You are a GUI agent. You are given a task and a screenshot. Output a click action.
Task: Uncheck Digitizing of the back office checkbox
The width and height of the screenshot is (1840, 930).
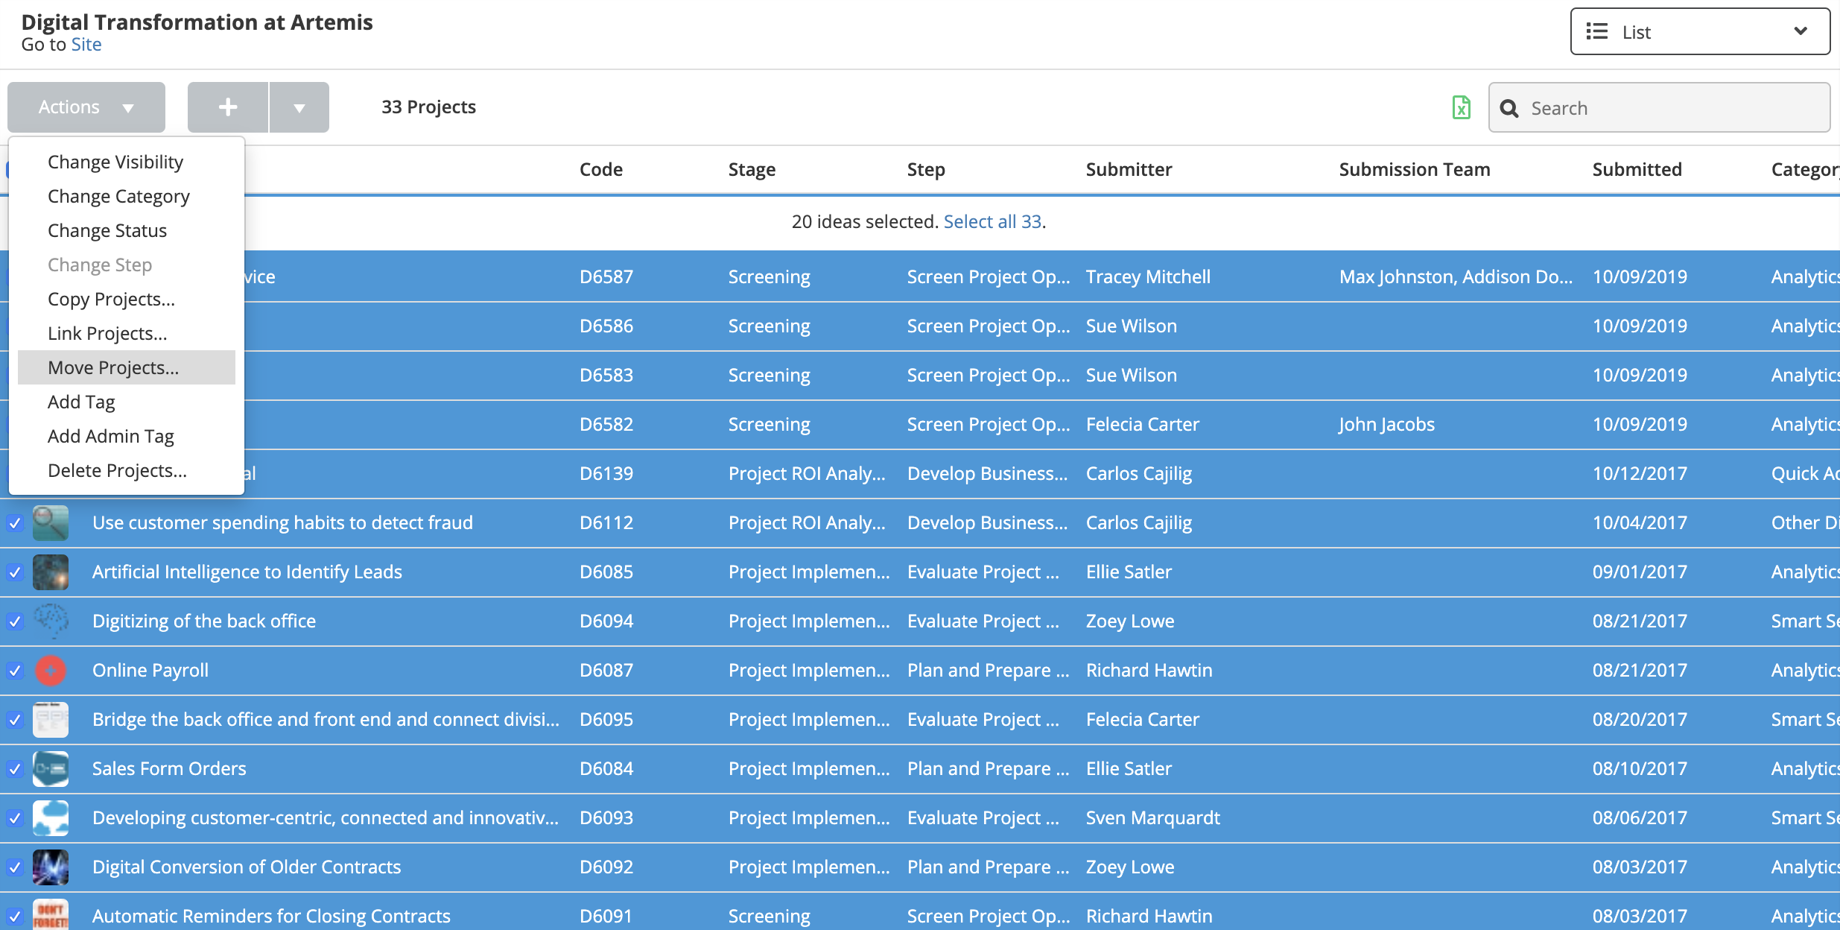15,621
